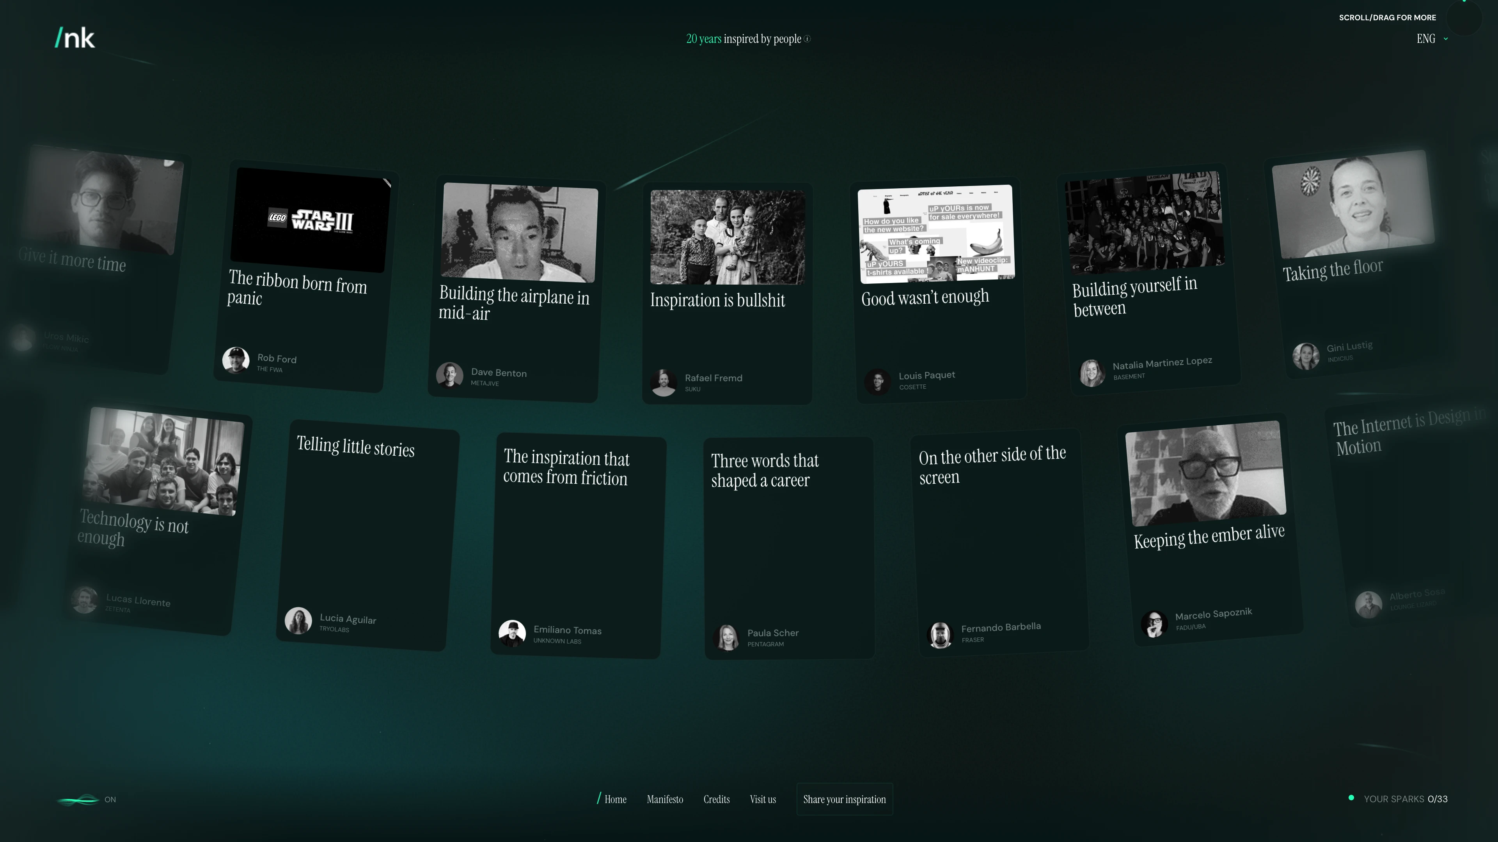
Task: Open the LEGO Star Wars III thumbnail
Action: click(311, 219)
